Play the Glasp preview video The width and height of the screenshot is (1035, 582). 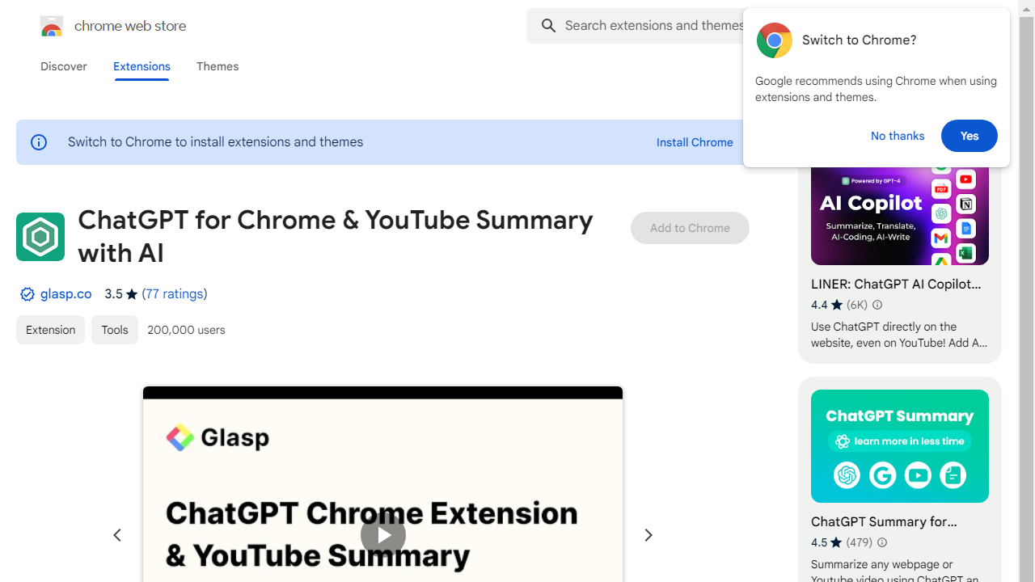point(383,535)
